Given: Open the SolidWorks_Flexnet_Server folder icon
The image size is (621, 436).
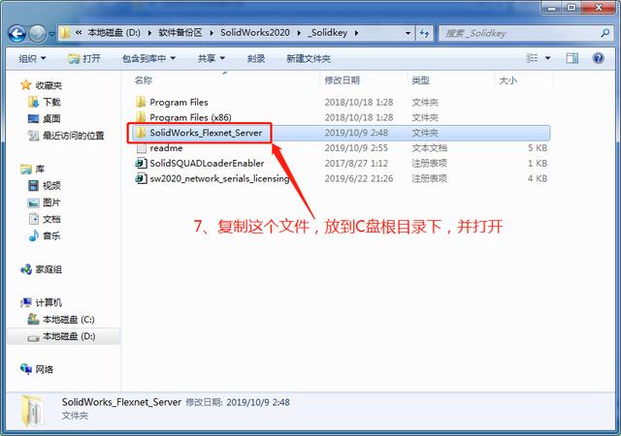Looking at the screenshot, I should (142, 133).
